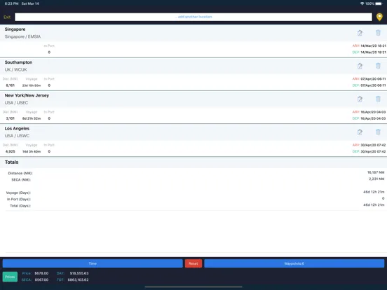This screenshot has height=290, width=387.
Task: Tap Los Angeles voyage duration 14d
Action: pos(32,151)
